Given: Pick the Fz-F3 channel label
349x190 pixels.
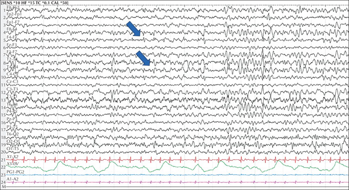Looking at the screenshot, I should click(12, 45).
